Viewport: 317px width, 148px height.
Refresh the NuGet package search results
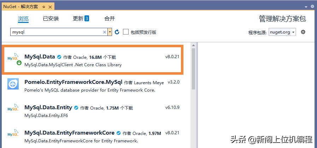pos(117,32)
